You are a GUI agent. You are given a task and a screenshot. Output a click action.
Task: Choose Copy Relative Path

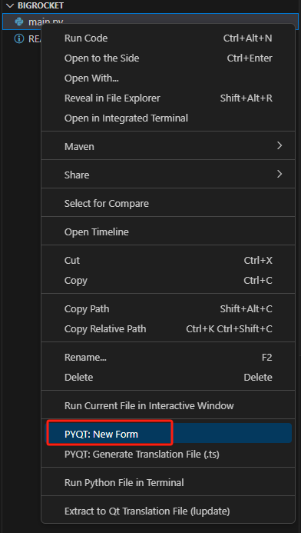tap(168, 329)
